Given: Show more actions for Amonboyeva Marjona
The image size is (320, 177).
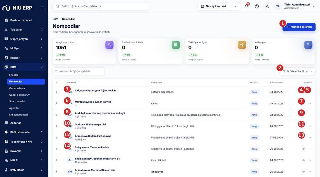Looking at the screenshot, I should (310, 172).
